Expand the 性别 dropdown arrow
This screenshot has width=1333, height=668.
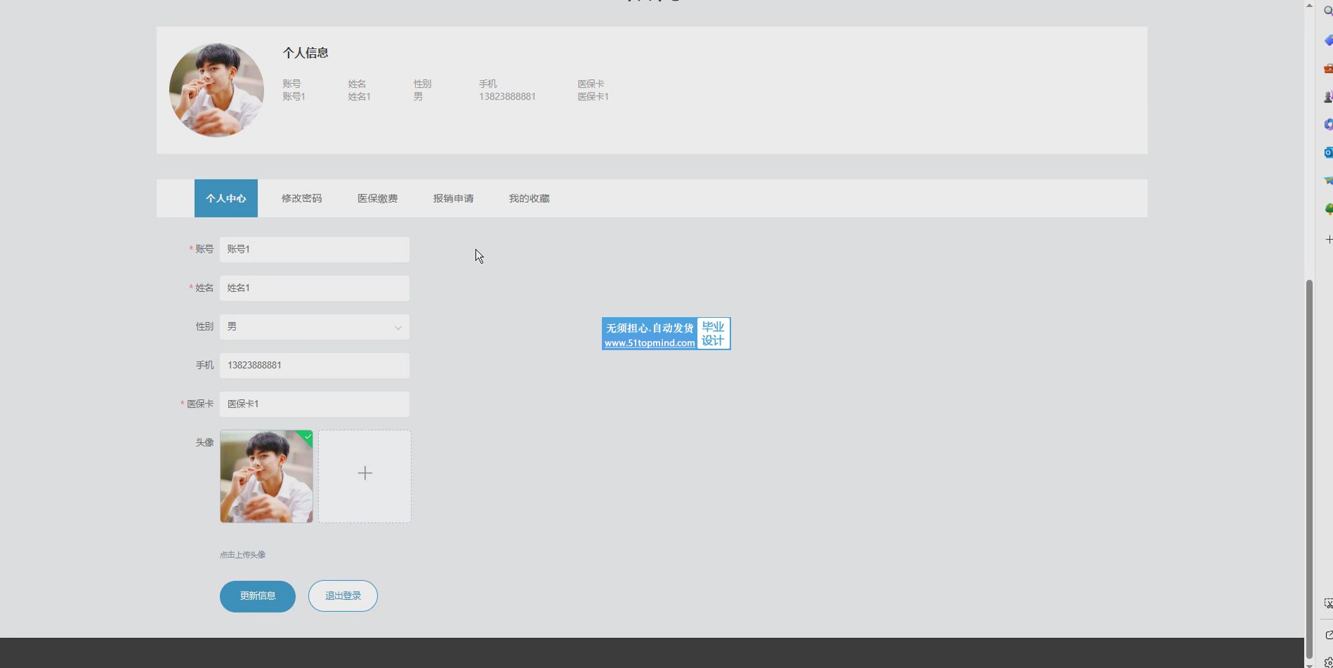tap(398, 328)
